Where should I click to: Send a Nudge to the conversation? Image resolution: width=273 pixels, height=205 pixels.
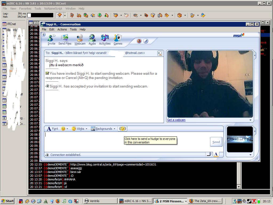click(123, 129)
